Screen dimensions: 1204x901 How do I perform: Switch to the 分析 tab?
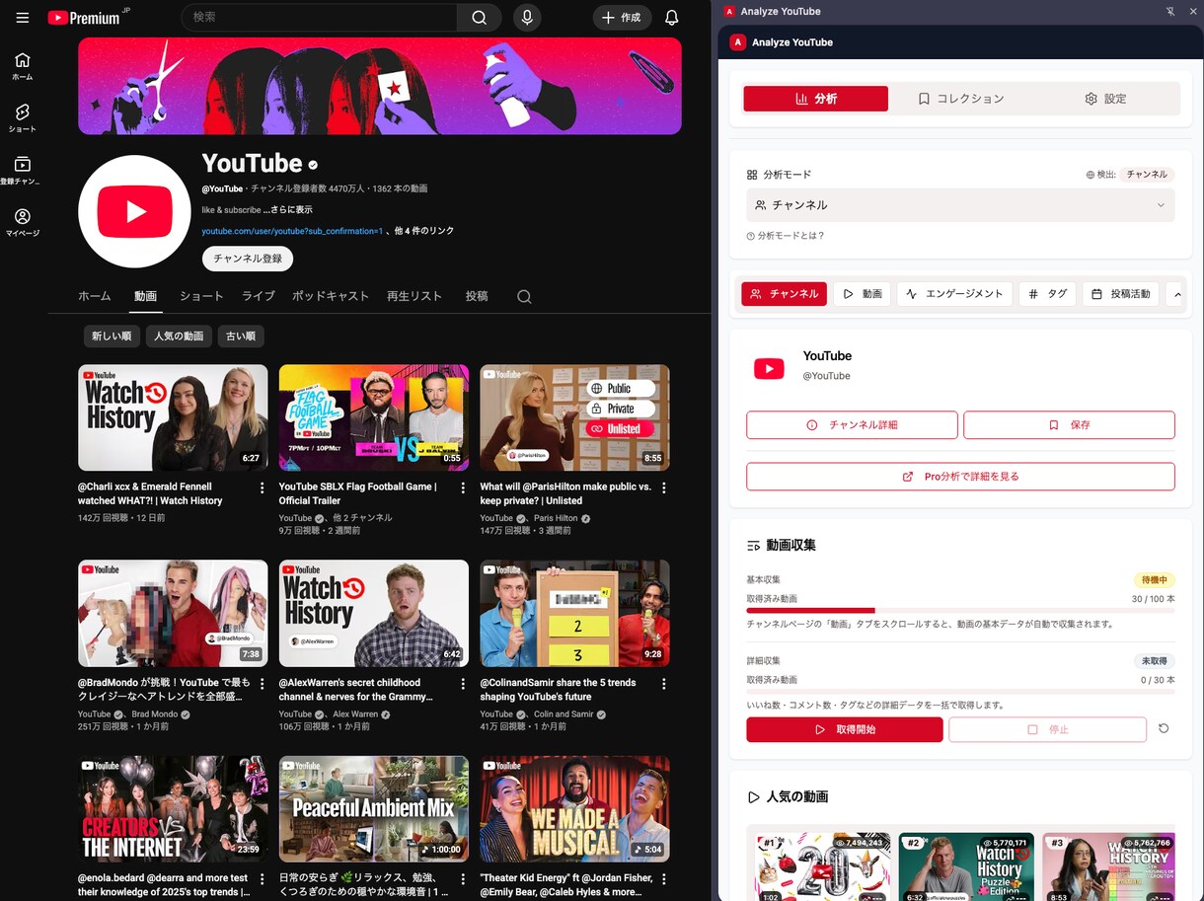(815, 99)
